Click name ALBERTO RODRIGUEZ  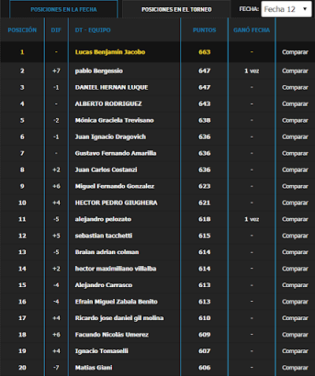point(108,104)
